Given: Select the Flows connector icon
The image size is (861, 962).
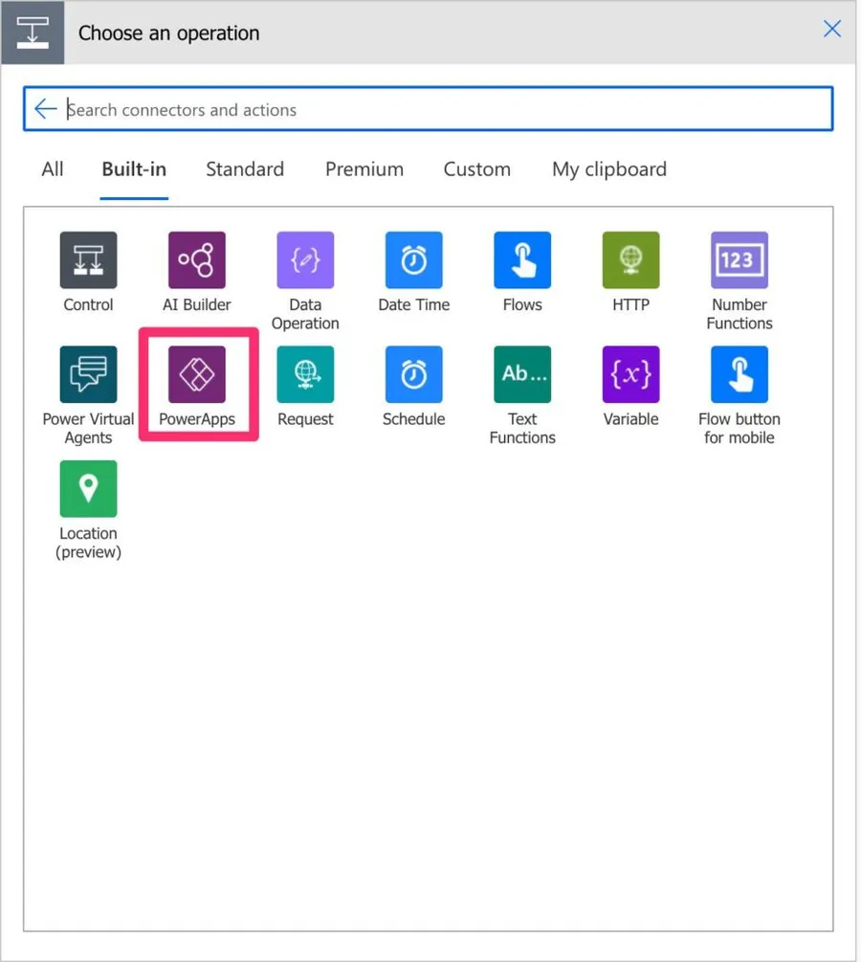Looking at the screenshot, I should [x=522, y=260].
